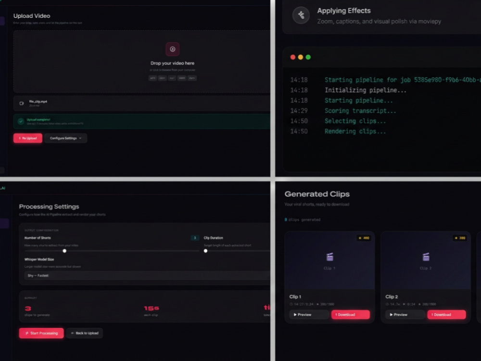This screenshot has height=361, width=481.
Task: Click the Number of Shorts value badge
Action: [195, 238]
